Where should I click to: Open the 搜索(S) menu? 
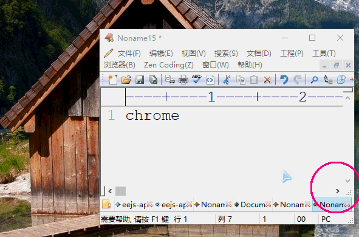226,53
